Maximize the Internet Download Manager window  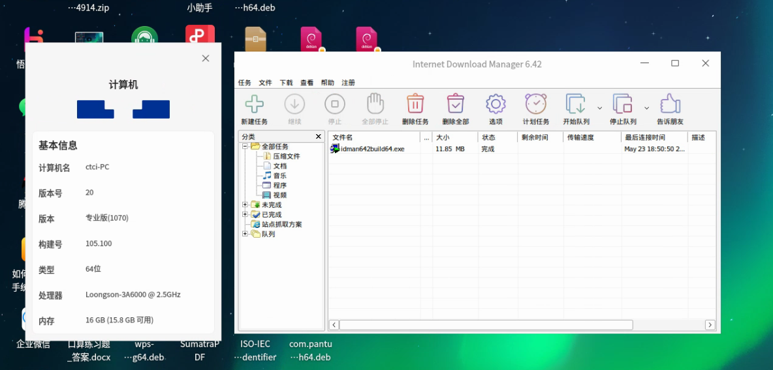[x=675, y=63]
